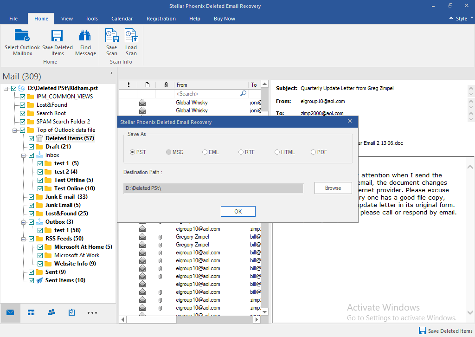Open the Calendar ribbon tab
This screenshot has width=475, height=337.
pyautogui.click(x=122, y=19)
